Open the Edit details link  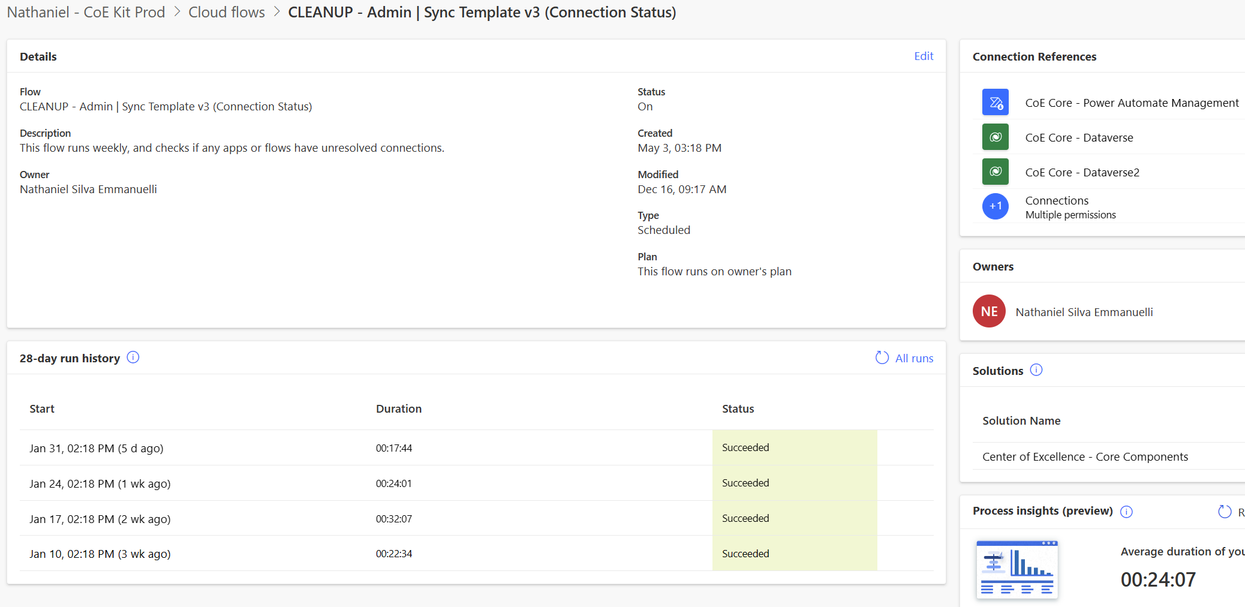[923, 56]
